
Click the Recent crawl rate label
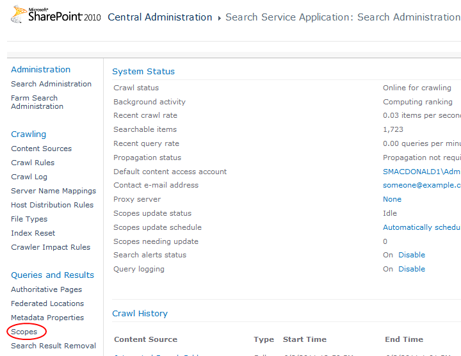pos(145,115)
